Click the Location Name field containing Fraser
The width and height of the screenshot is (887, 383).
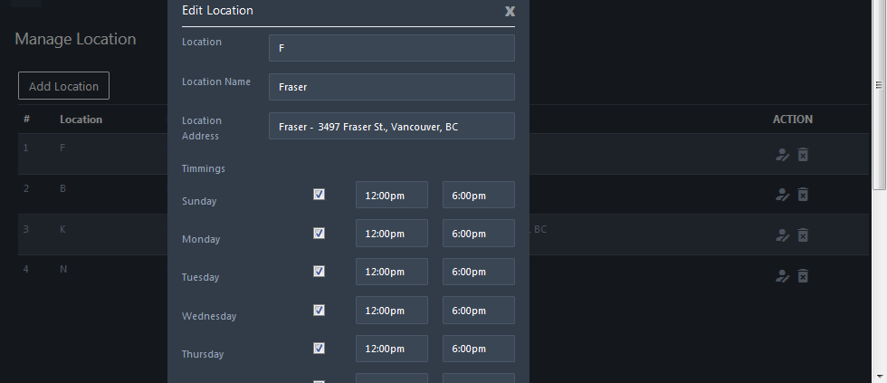(x=391, y=87)
